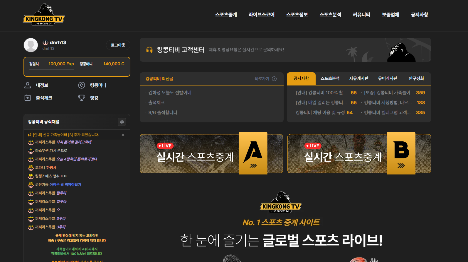Viewport: 468px width, 262px height.
Task: Dismiss the chat announcement with X
Action: coord(123,135)
